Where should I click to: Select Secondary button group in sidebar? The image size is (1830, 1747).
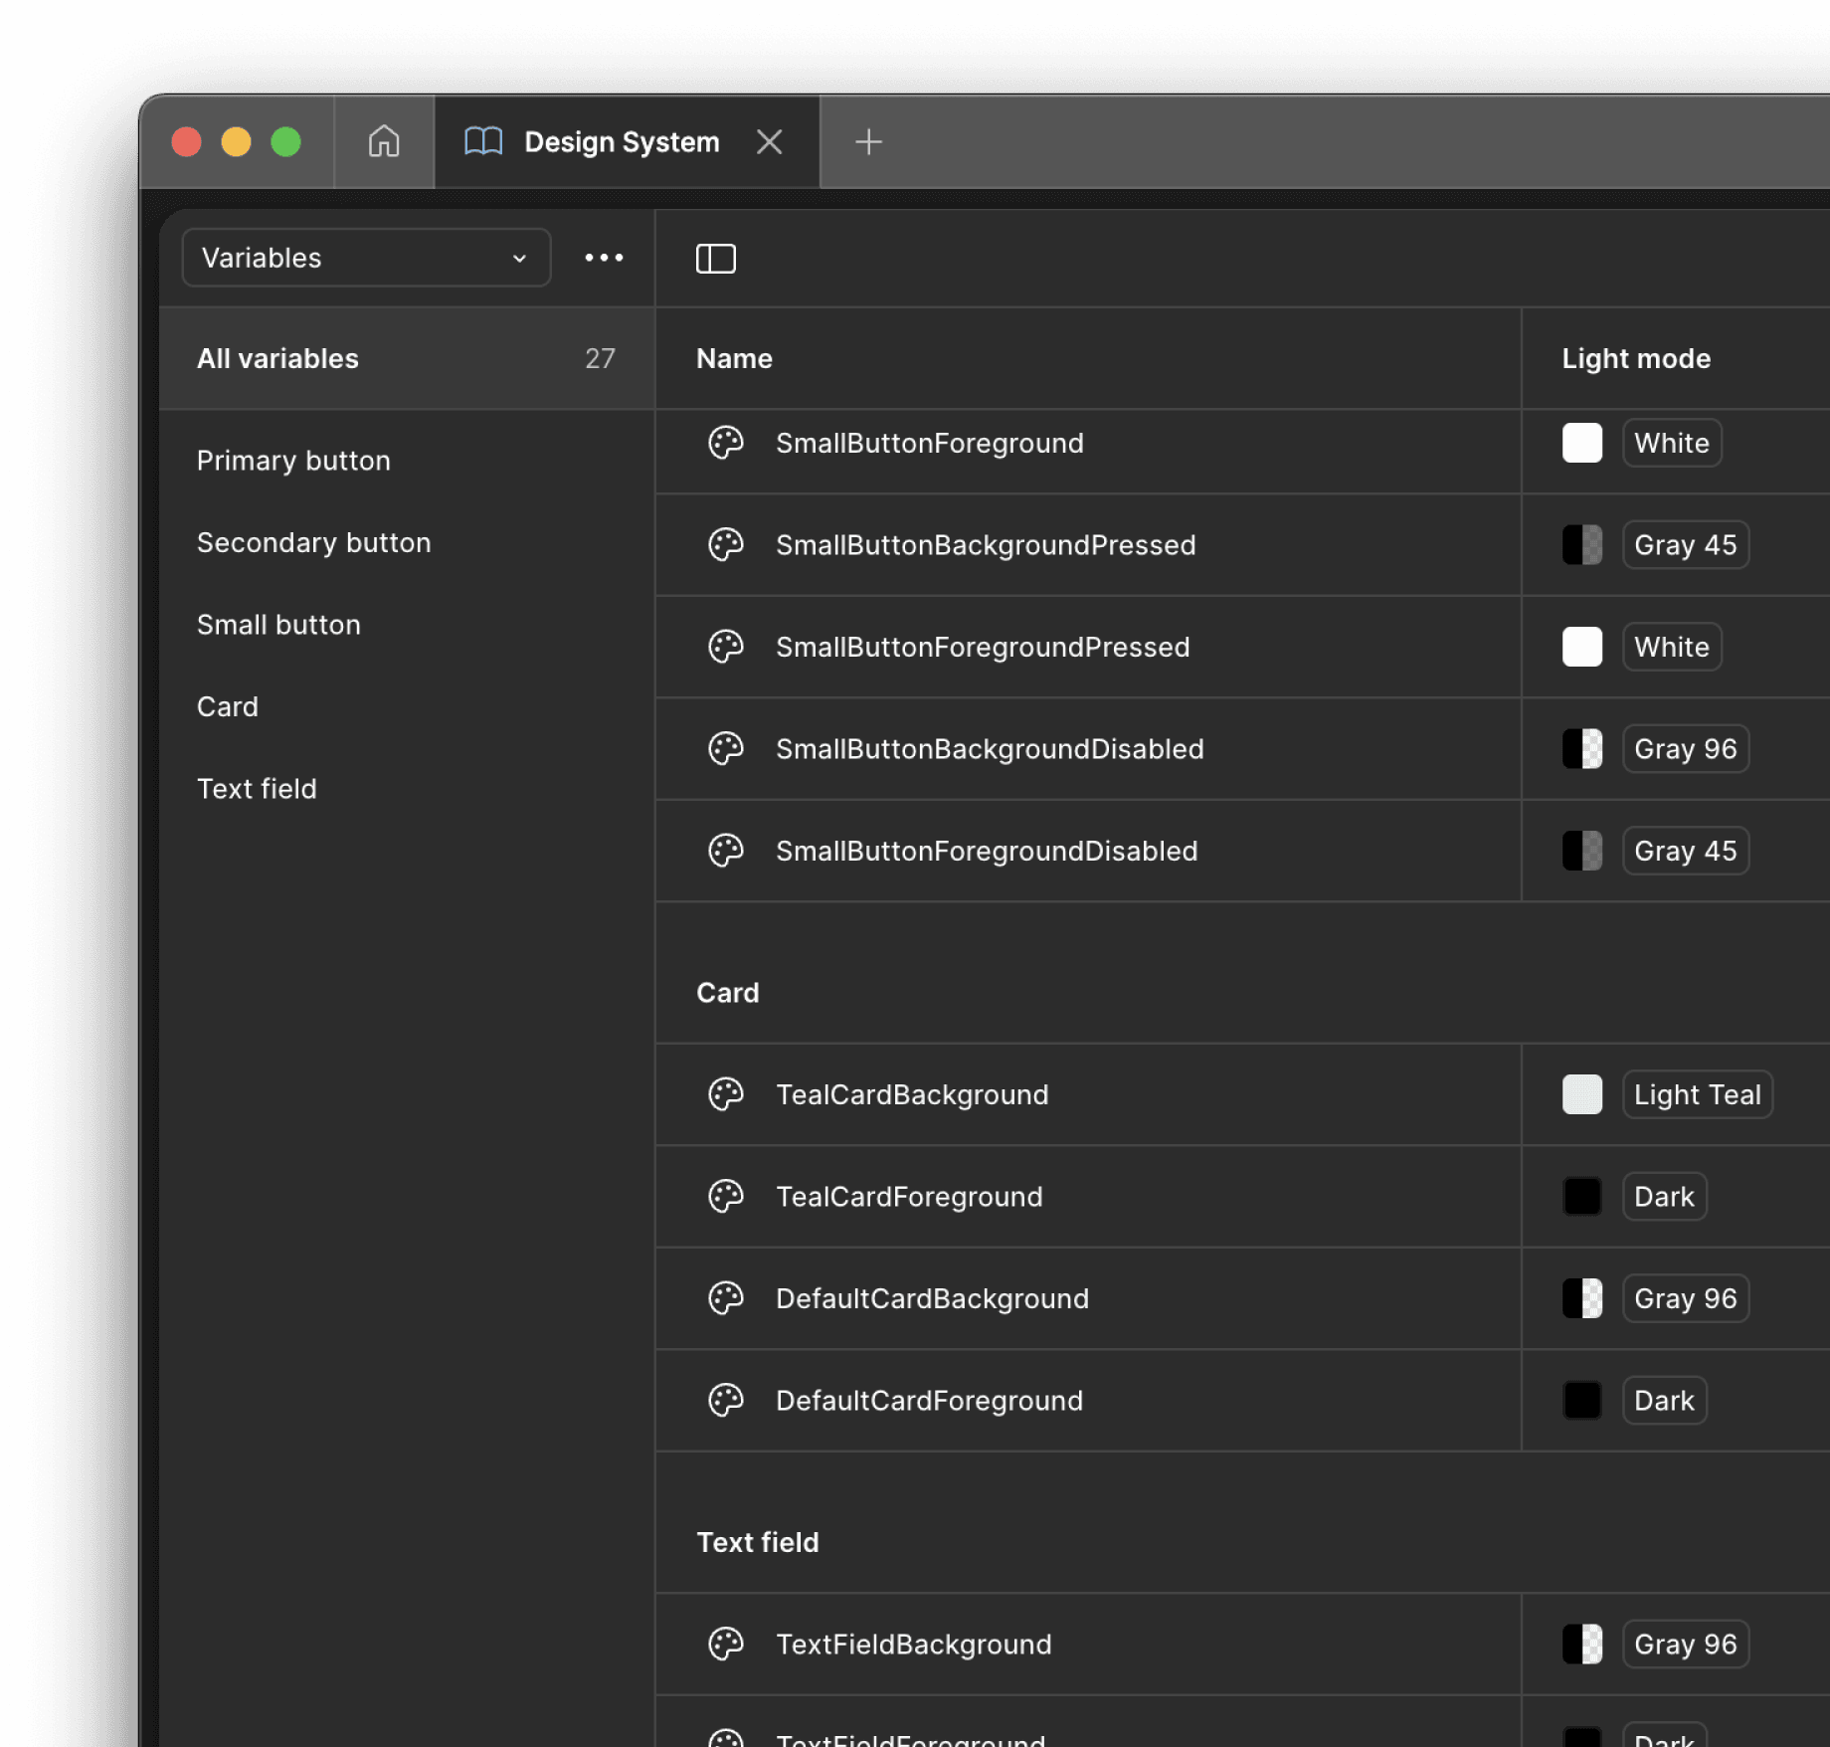point(313,542)
